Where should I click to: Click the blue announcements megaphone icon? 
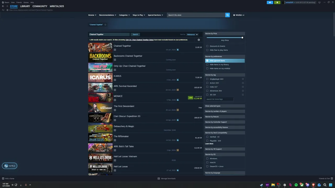pos(270,2)
